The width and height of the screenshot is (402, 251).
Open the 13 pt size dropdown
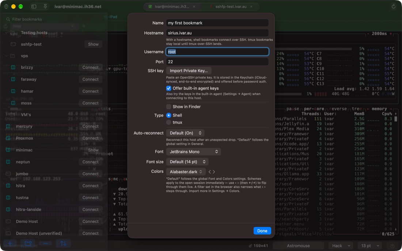[x=370, y=246]
